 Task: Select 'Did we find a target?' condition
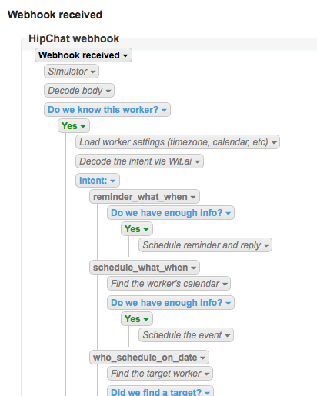coord(160,391)
